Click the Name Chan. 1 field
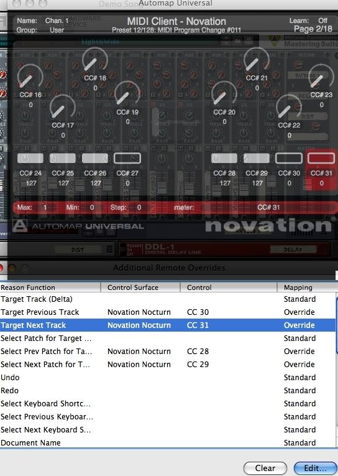The width and height of the screenshot is (338, 476). [x=43, y=21]
